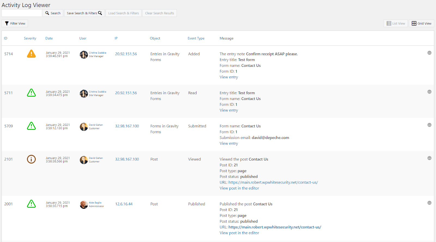Open the Filter View panel
This screenshot has width=436, height=242.
(x=15, y=23)
